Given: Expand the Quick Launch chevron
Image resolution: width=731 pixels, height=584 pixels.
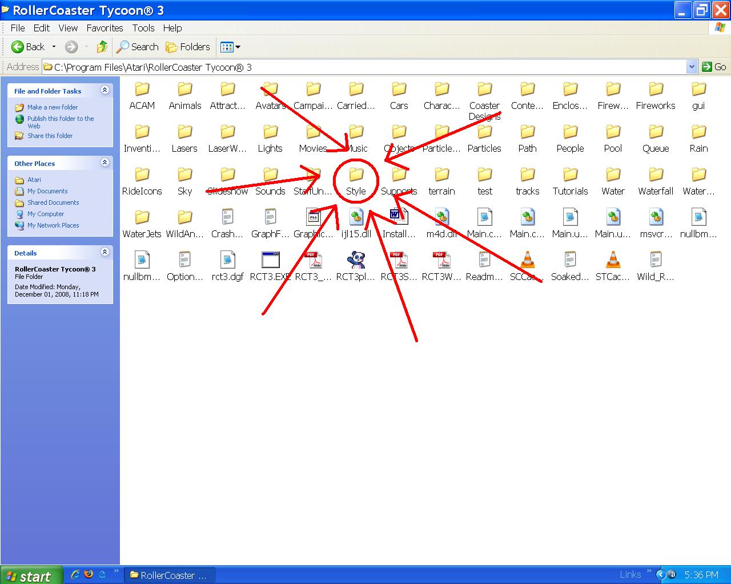Looking at the screenshot, I should (117, 571).
